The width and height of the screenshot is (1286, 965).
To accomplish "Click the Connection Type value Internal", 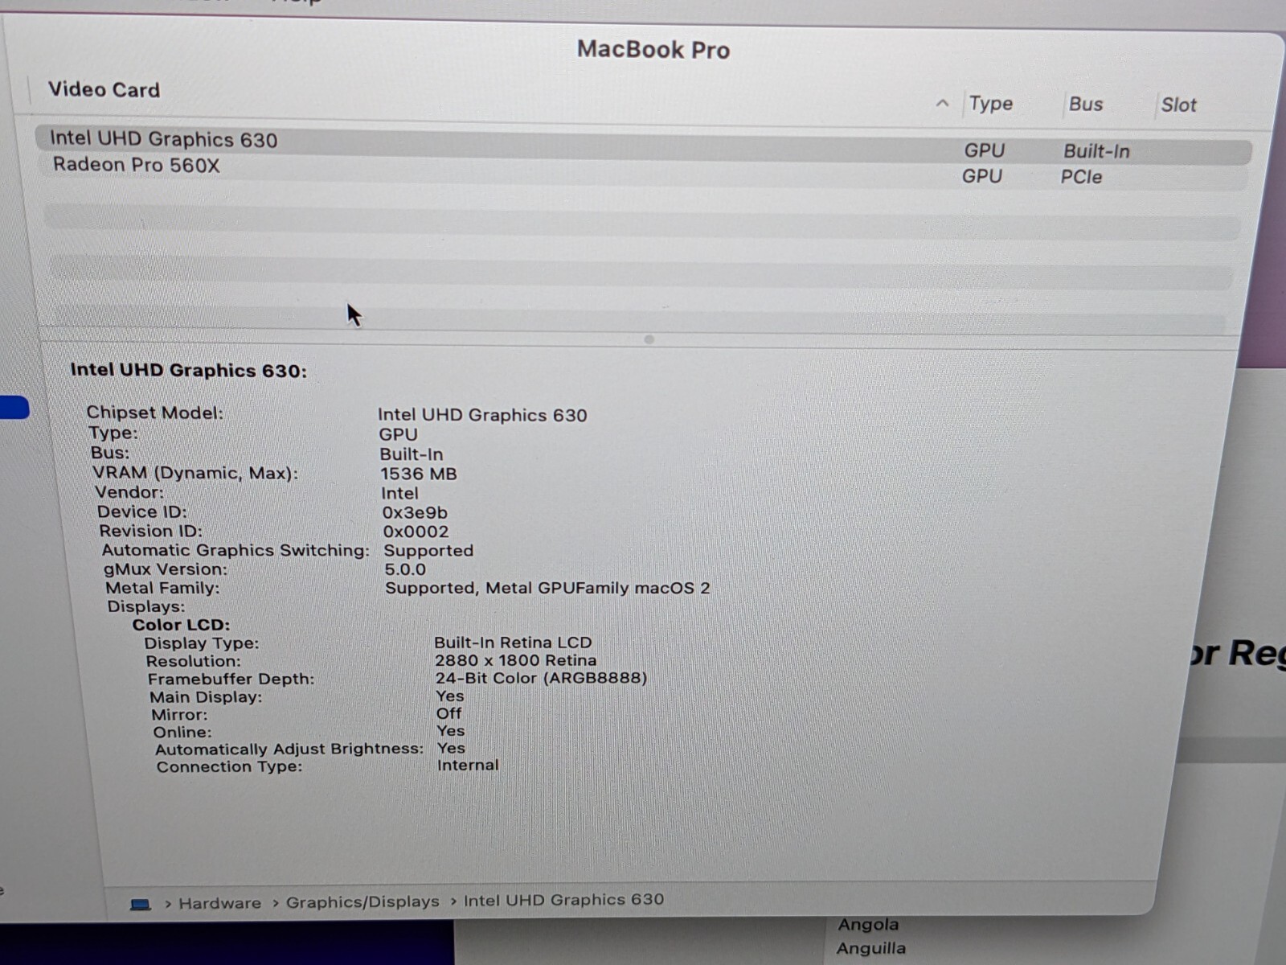I will 468,765.
